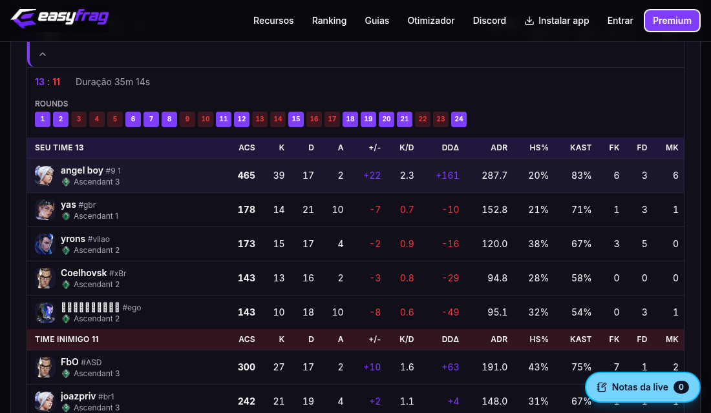Click the player name joazpriv
711x413 pixels.
tap(78, 396)
